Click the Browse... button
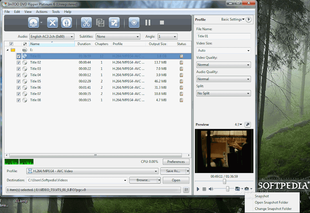 [143, 180]
